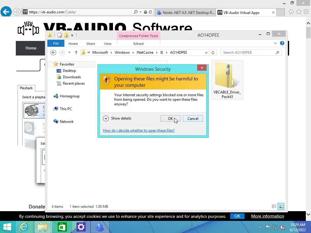The width and height of the screenshot is (311, 233).
Task: Open the Customize Quick Access Toolbar dropdown
Action: coord(72,35)
